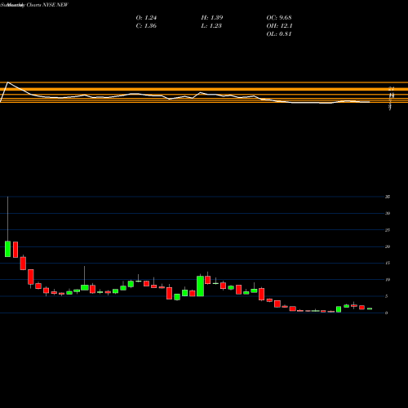Select the open value 'O: 1.24'

click(x=146, y=18)
